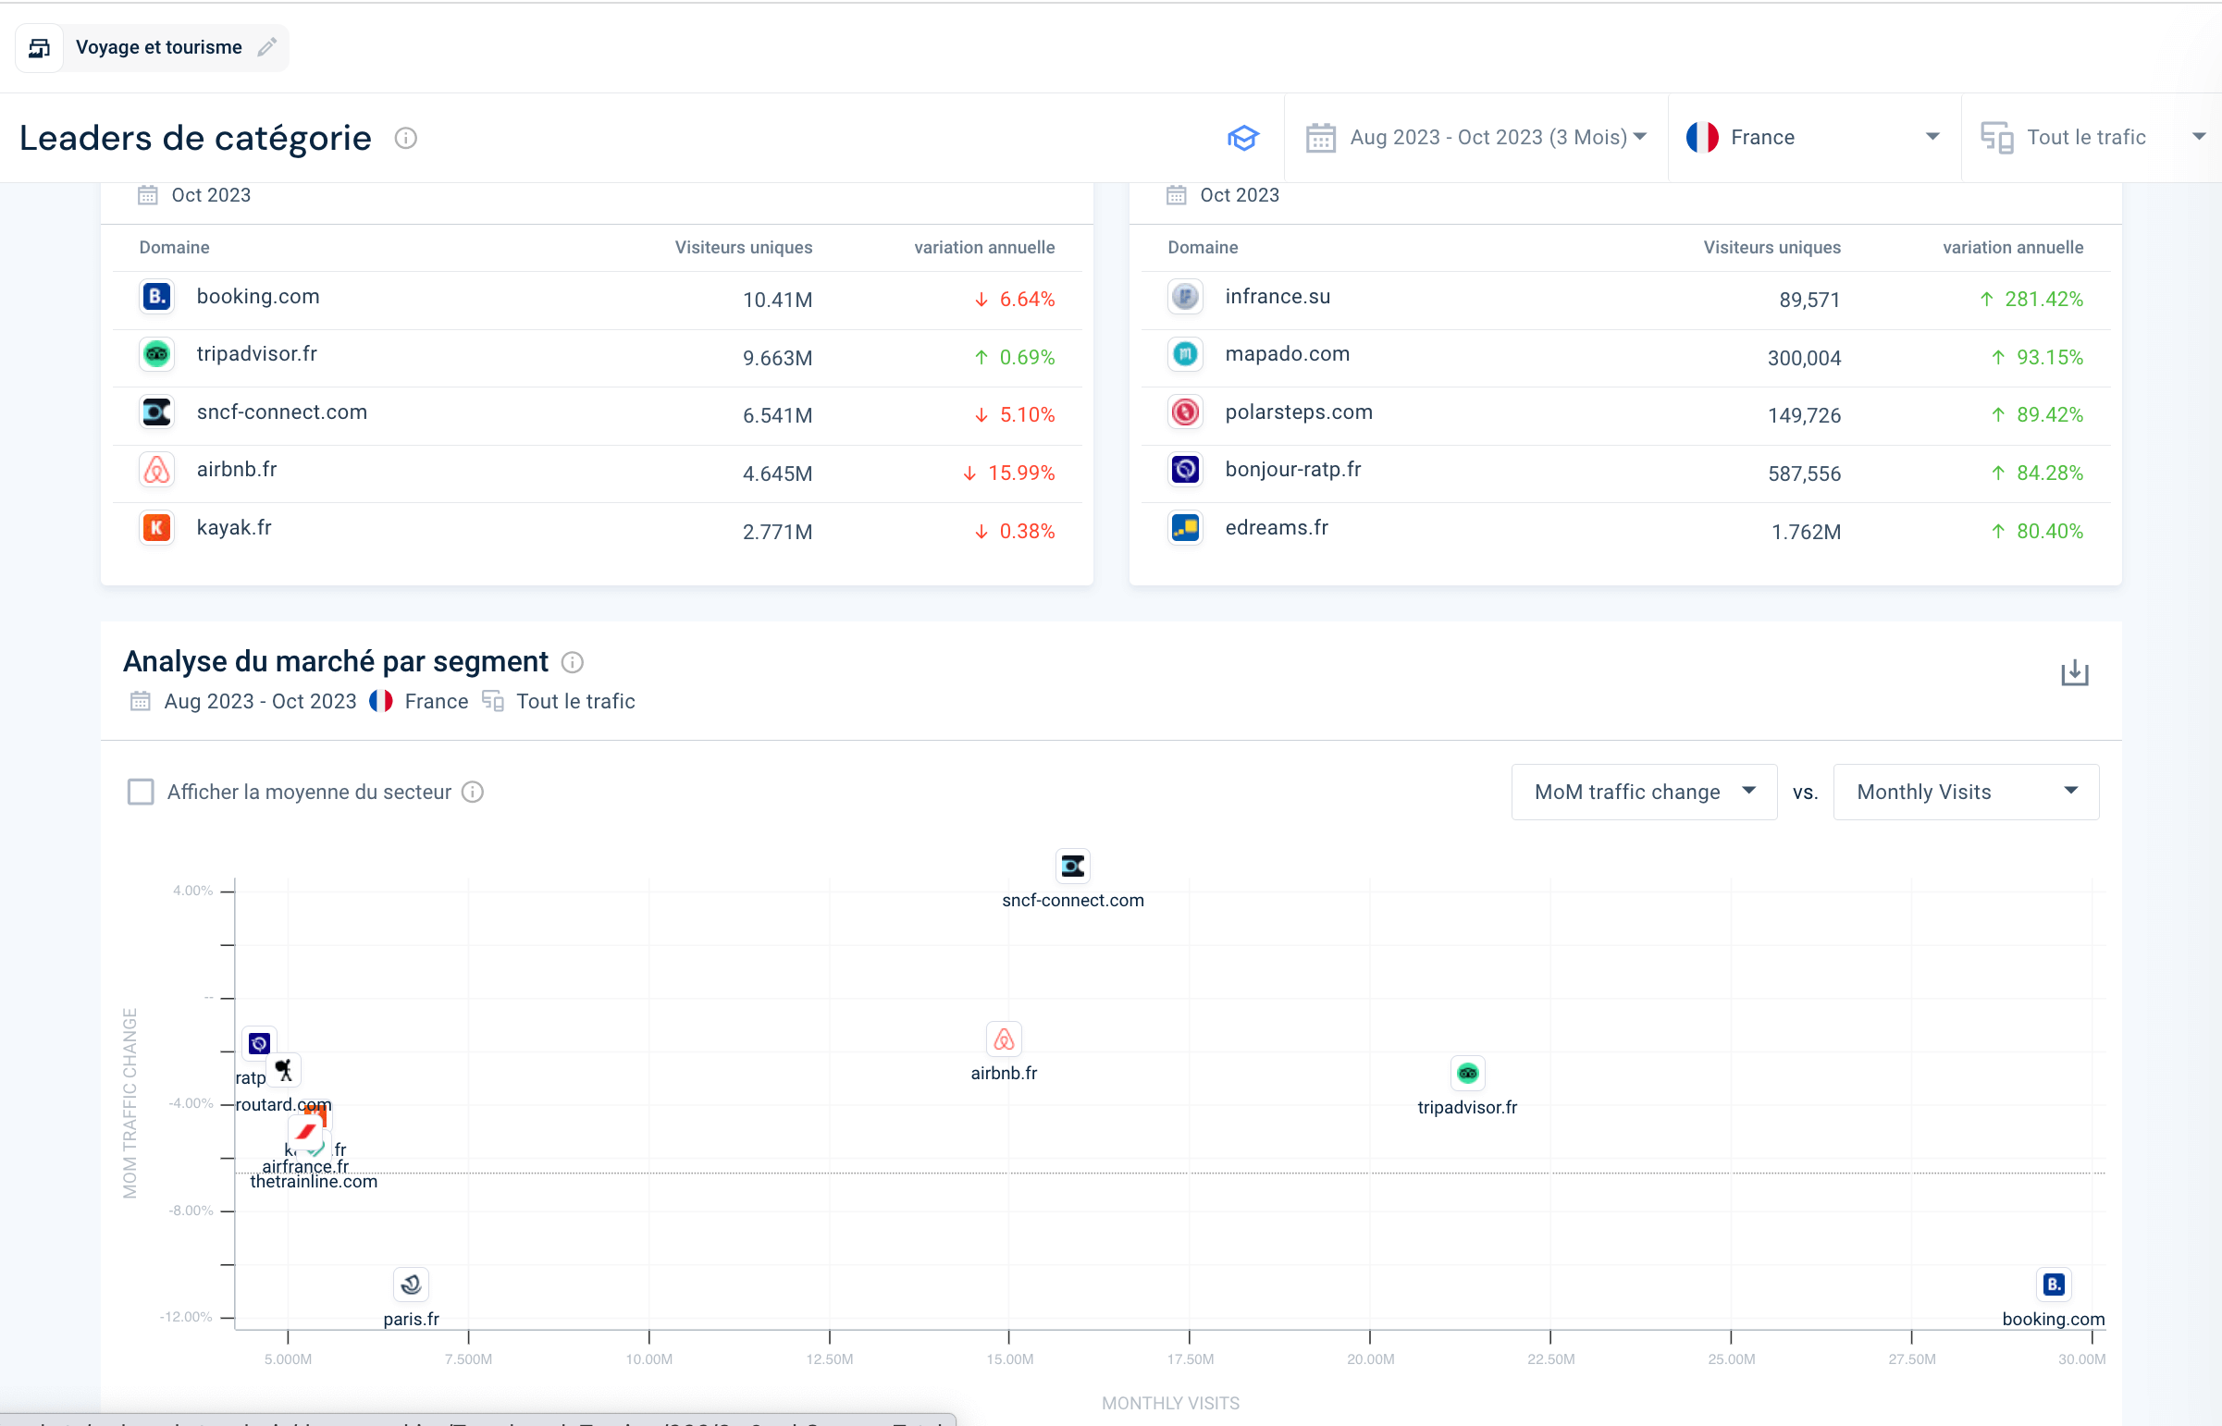Open the learning resources graduation cap icon

coord(1243,137)
